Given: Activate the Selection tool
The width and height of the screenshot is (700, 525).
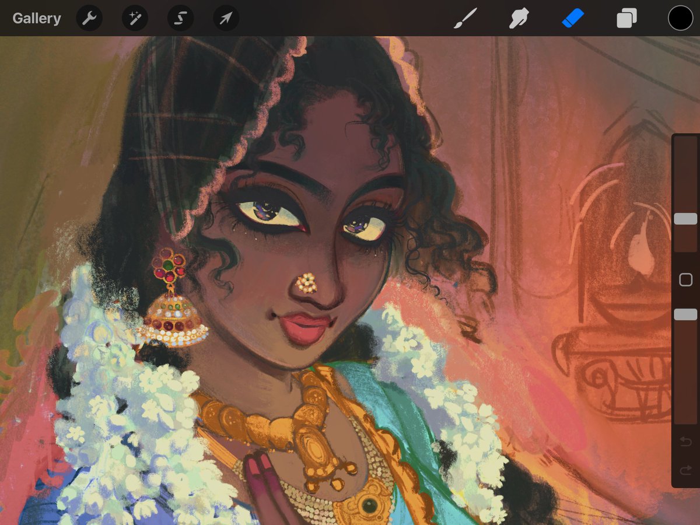Looking at the screenshot, I should coord(180,18).
